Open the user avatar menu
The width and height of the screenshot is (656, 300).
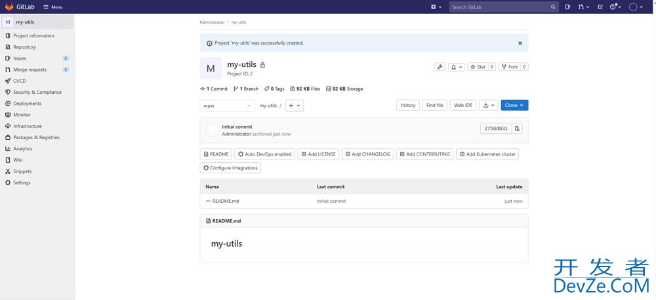(x=636, y=7)
